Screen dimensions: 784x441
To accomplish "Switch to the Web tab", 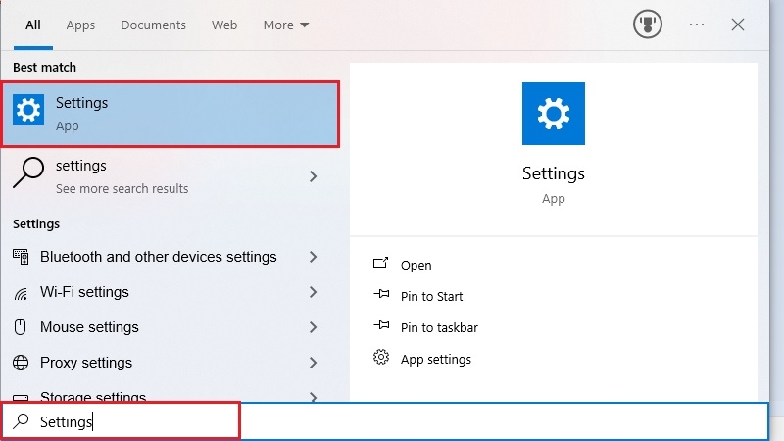I will coord(224,25).
